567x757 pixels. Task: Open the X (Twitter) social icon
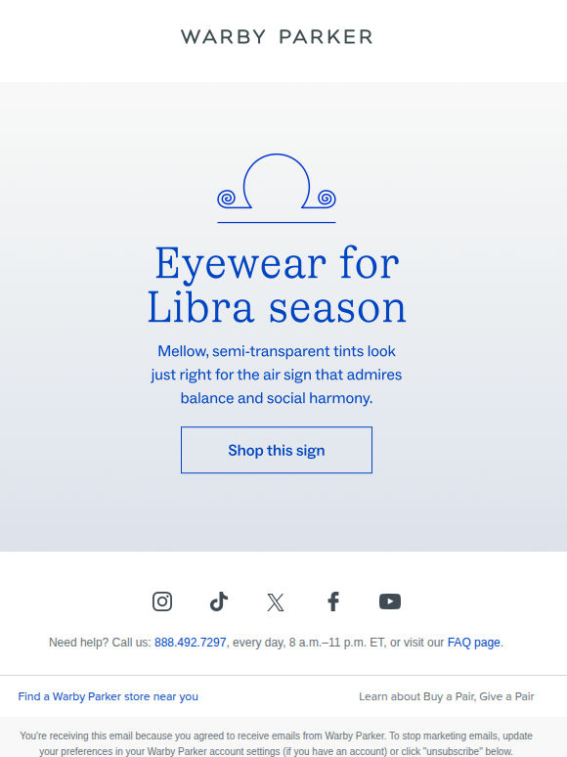[x=276, y=602]
